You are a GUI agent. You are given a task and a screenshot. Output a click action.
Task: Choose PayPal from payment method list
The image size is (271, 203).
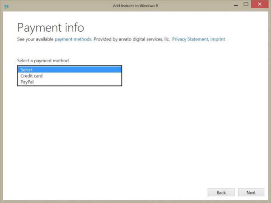click(x=70, y=82)
